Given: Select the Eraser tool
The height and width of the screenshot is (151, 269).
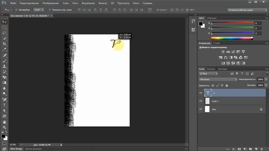Looking at the screenshot, I should point(5,77).
